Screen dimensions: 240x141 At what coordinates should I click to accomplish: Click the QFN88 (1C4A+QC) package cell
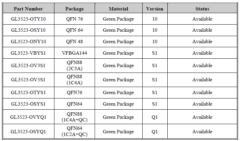click(x=75, y=117)
